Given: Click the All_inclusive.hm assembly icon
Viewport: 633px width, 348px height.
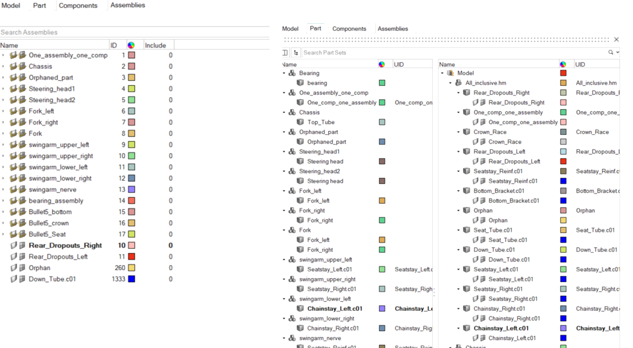Looking at the screenshot, I should (459, 83).
